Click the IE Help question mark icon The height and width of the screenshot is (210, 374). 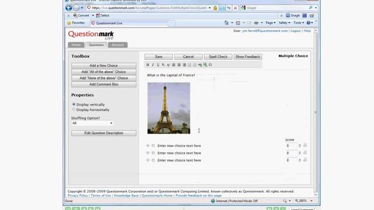click(x=309, y=23)
